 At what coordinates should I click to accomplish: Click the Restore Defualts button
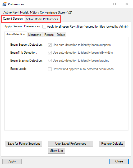coord(112,144)
